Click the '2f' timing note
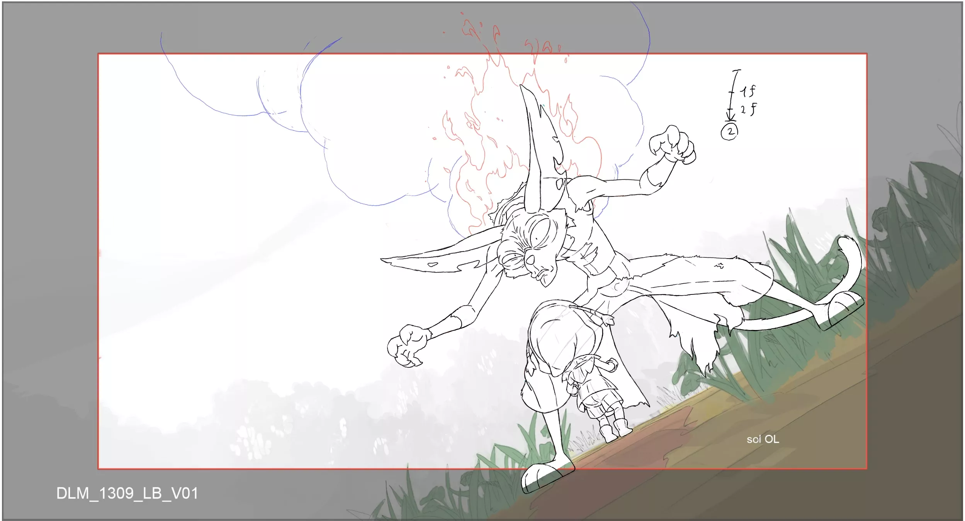This screenshot has height=521, width=965. 749,109
